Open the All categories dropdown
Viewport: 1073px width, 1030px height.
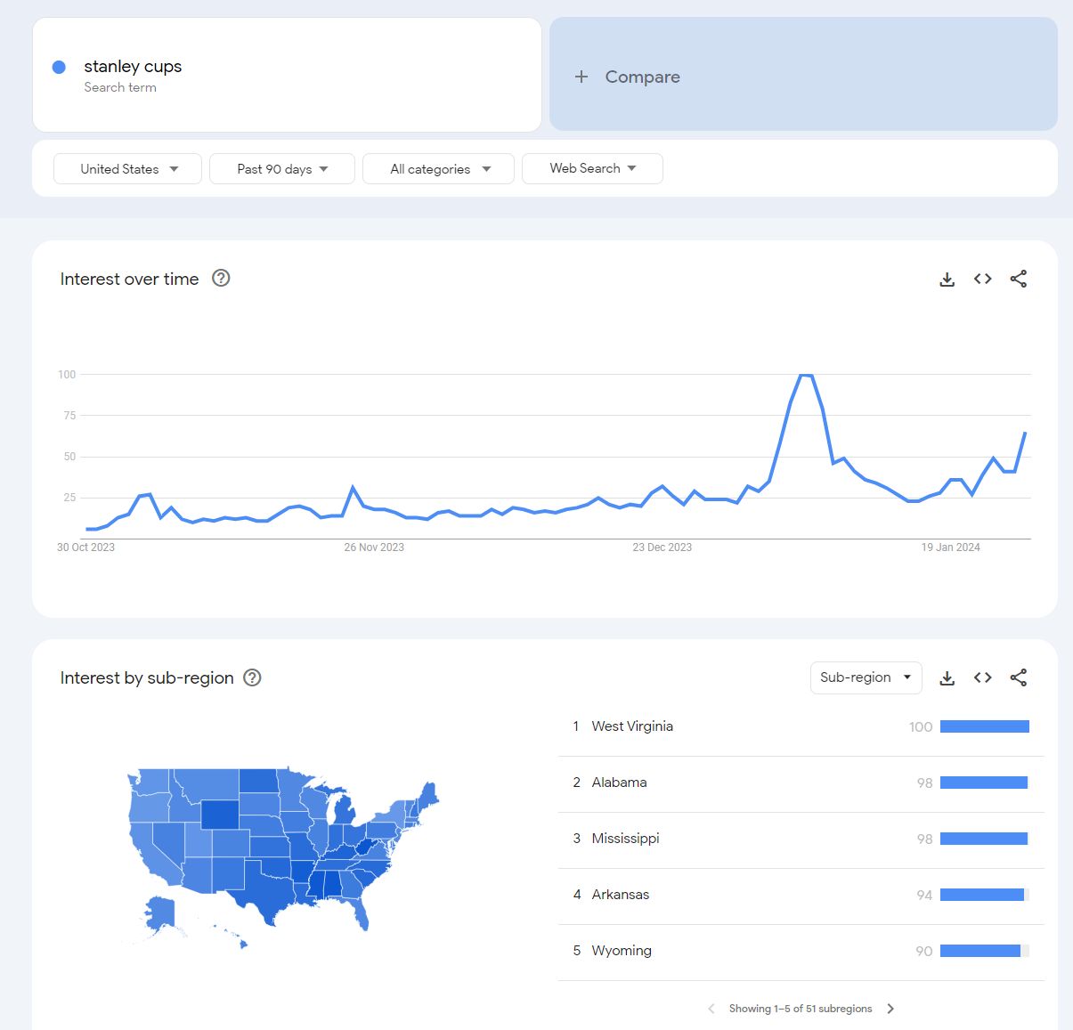point(437,168)
